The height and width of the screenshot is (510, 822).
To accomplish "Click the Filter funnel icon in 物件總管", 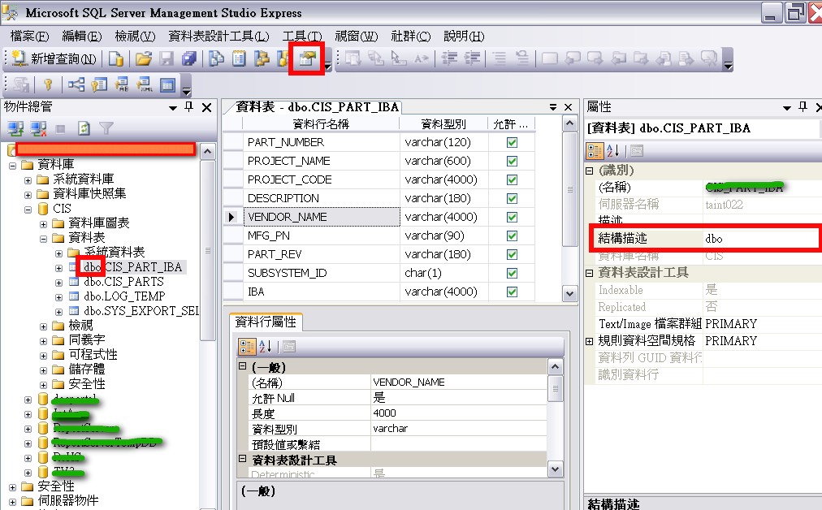I will (x=106, y=128).
